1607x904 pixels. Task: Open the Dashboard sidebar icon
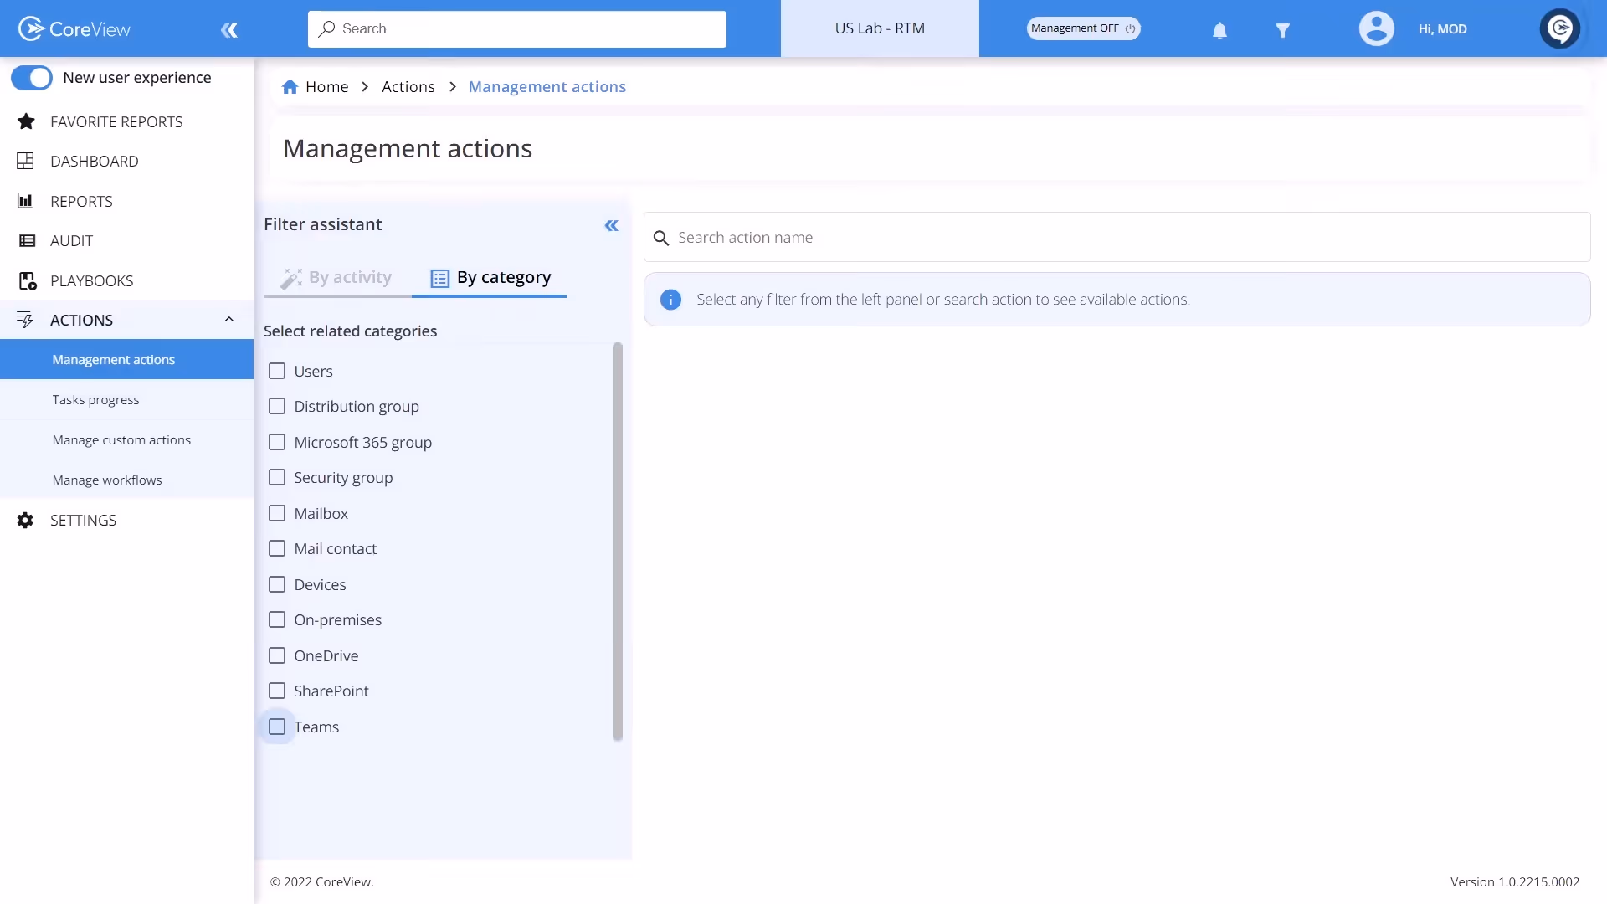[x=26, y=161]
